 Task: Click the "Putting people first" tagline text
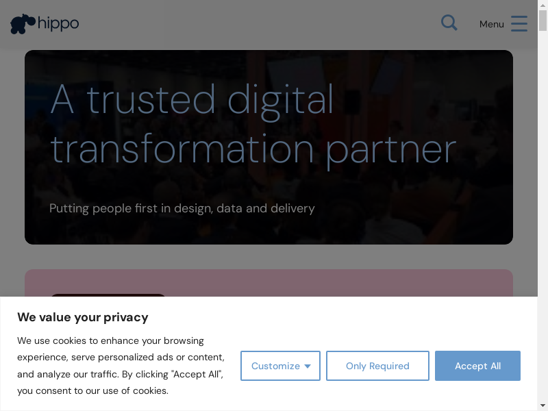182,208
